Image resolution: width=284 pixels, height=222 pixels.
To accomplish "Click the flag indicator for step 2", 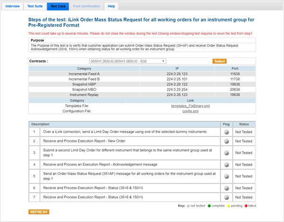I will tap(227, 141).
